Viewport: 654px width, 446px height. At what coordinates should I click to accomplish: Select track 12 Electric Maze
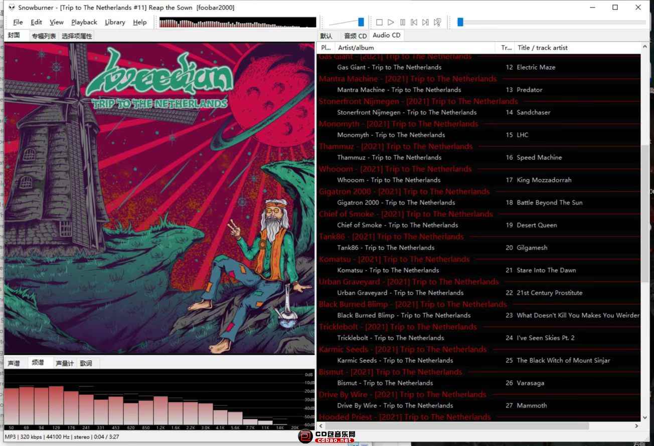(479, 67)
